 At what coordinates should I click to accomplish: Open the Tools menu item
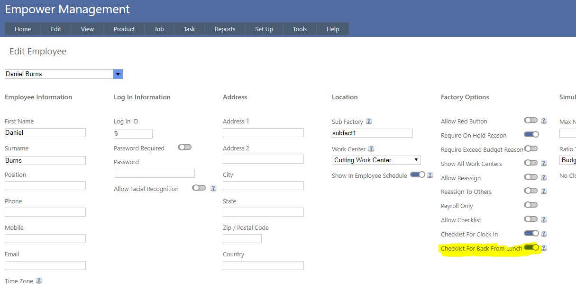click(300, 29)
